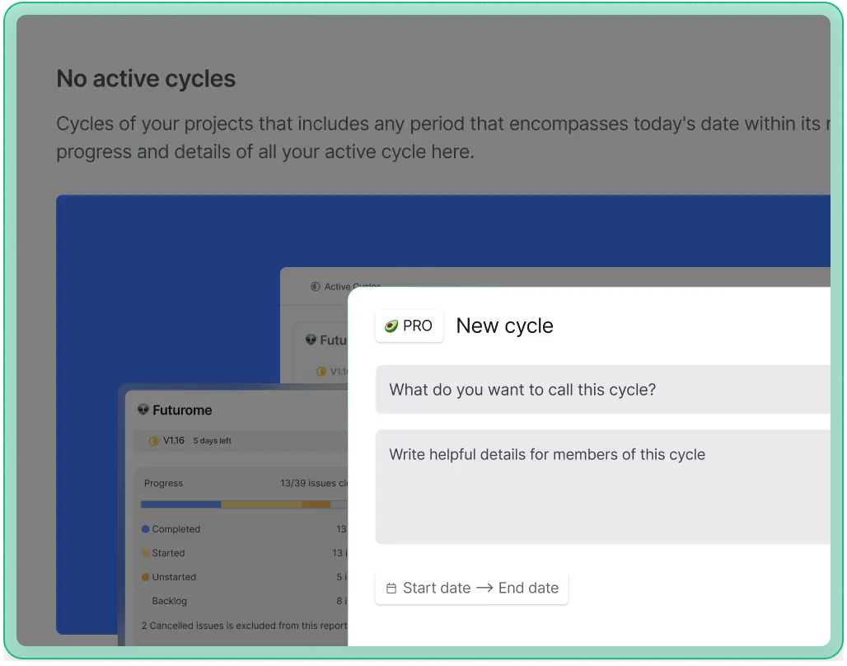Click into the cycle description text area

pyautogui.click(x=601, y=486)
